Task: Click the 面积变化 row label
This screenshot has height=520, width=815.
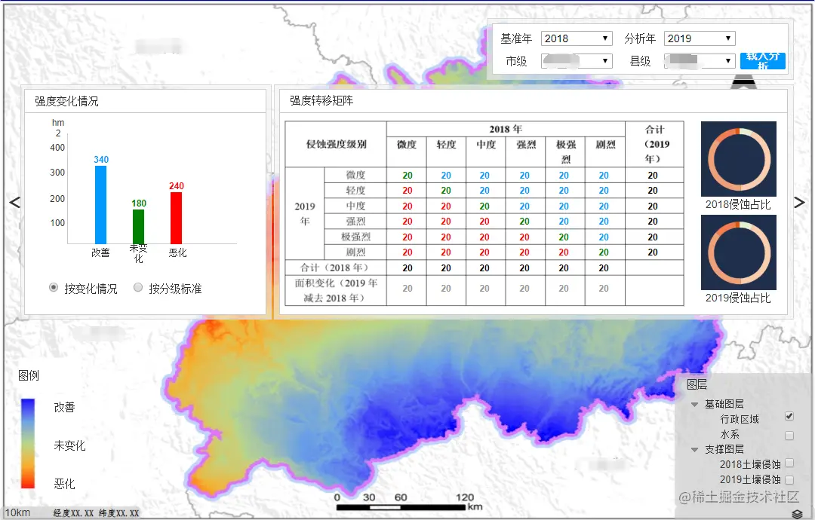Action: pos(336,291)
